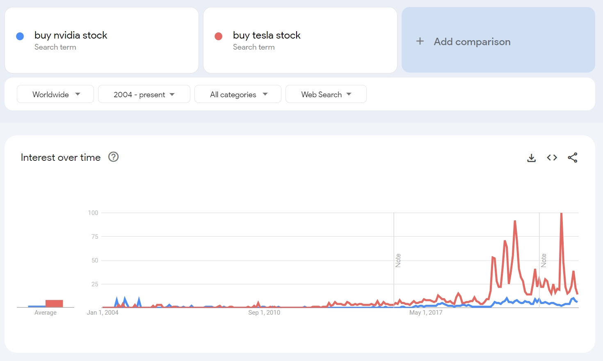Image resolution: width=603 pixels, height=361 pixels.
Task: Click the embed code icon
Action: [x=552, y=158]
